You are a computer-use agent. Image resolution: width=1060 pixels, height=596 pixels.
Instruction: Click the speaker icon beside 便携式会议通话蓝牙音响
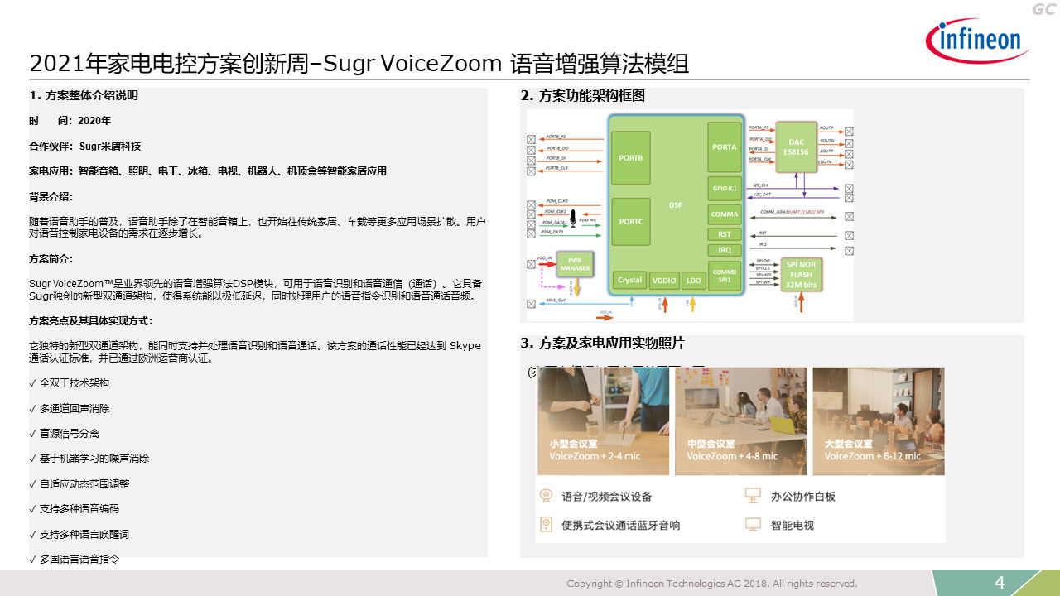coord(547,524)
